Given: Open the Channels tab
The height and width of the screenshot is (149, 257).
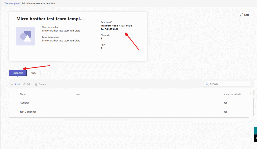Looking at the screenshot, I should tap(18, 73).
